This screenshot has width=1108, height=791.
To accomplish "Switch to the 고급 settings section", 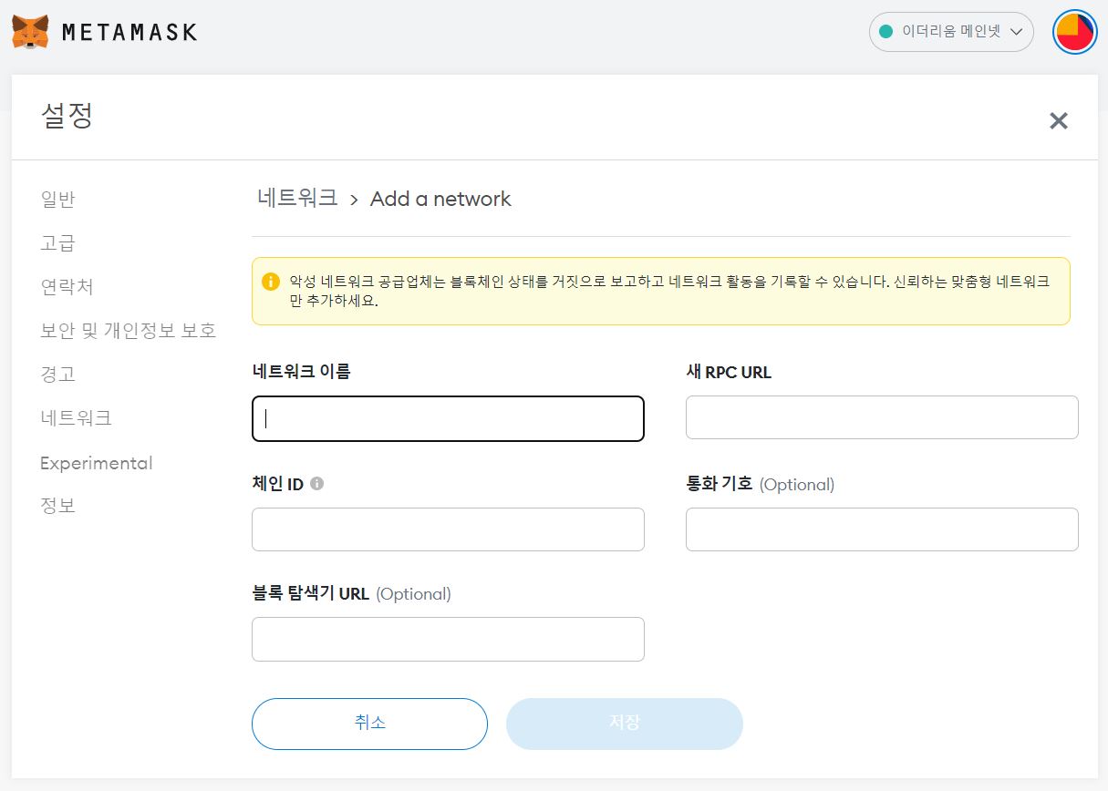I will [x=57, y=242].
